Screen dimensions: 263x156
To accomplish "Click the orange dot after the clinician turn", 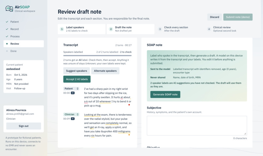I will click(x=129, y=135).
